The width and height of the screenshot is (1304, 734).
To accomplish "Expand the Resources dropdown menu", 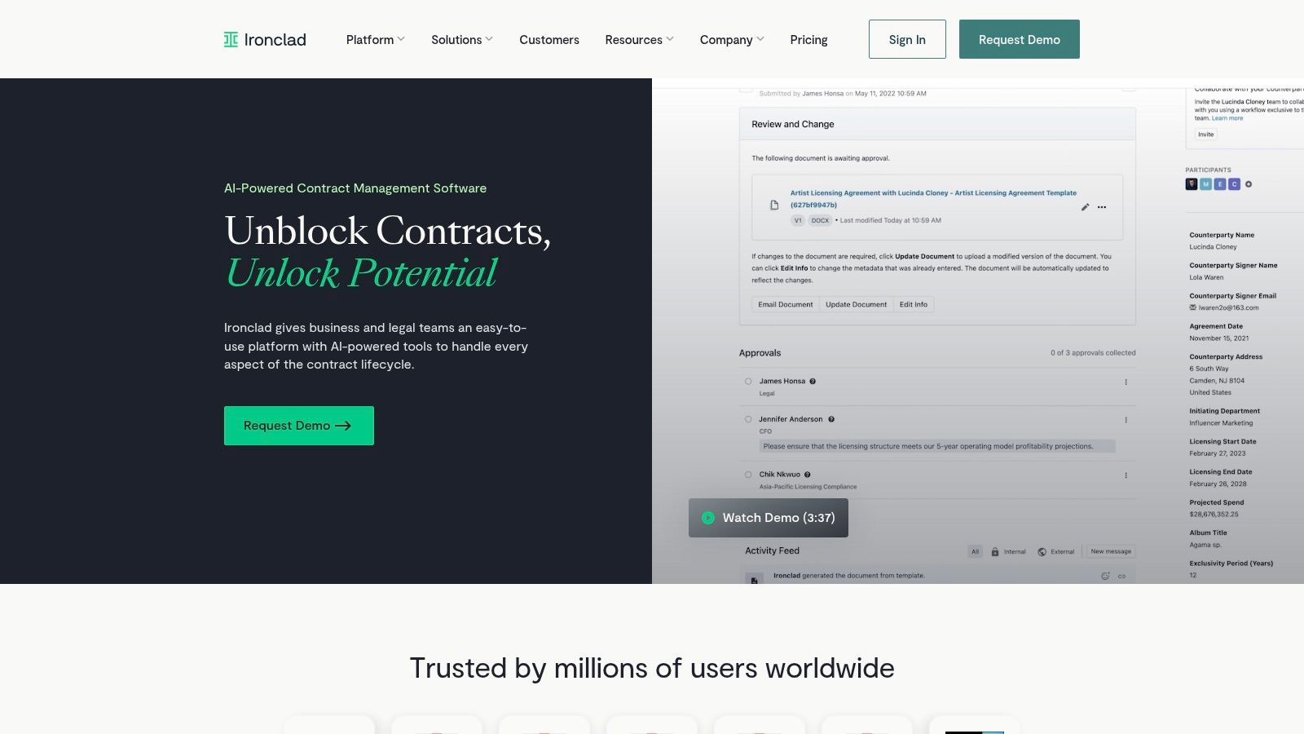I will 639,39.
